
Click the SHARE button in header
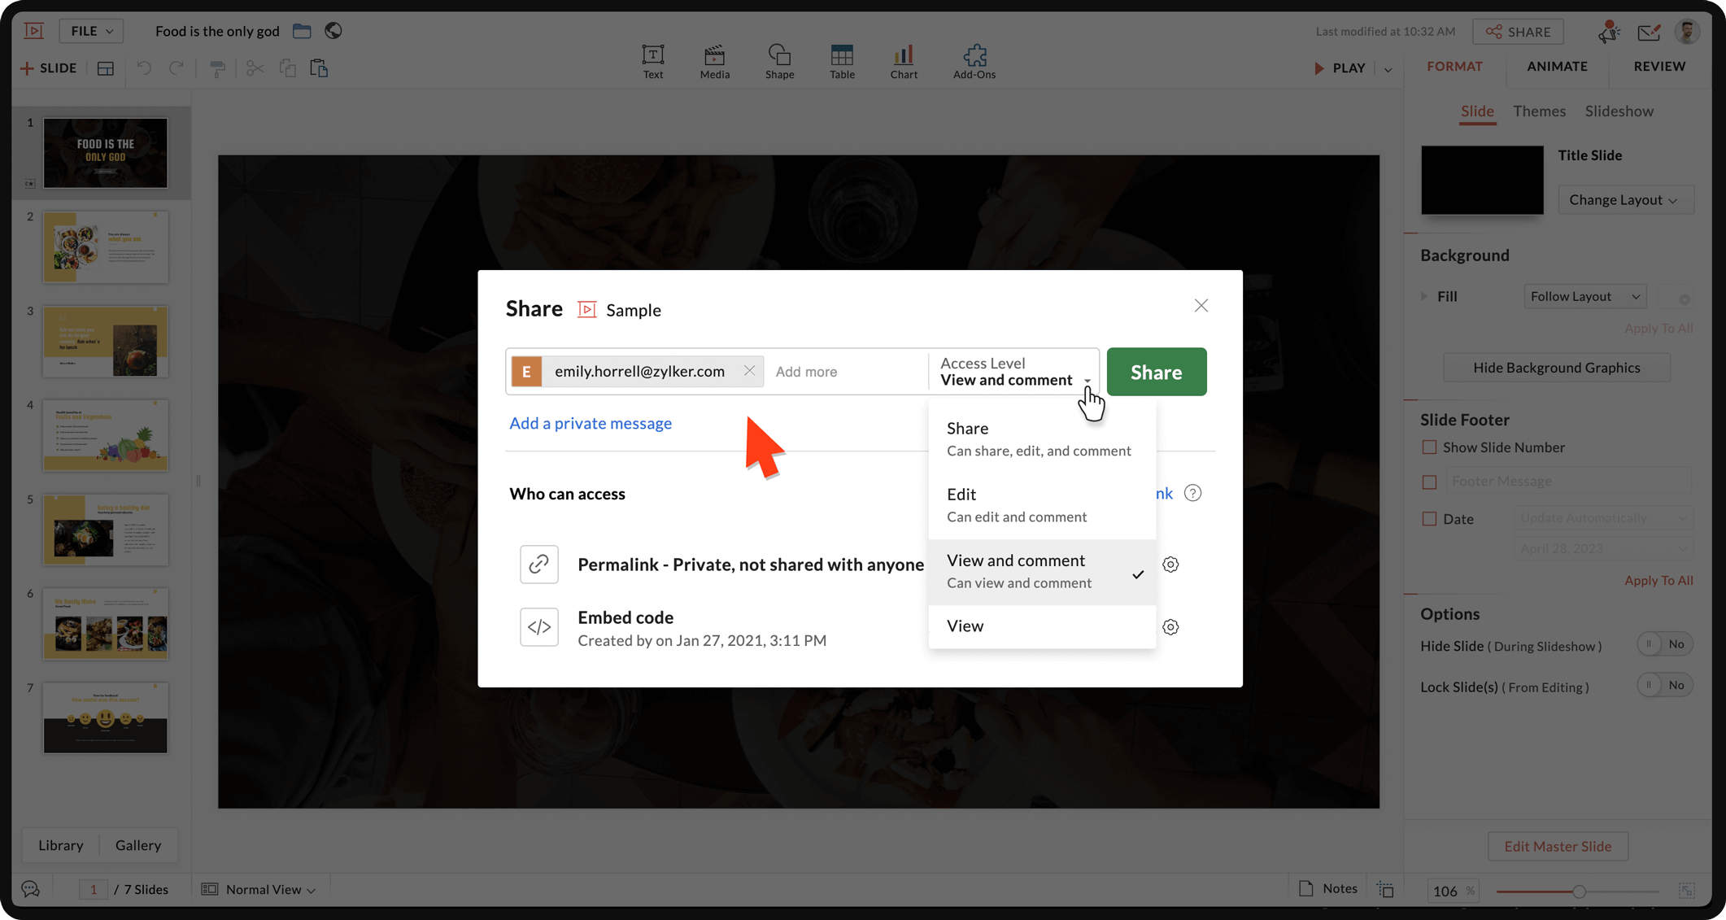pyautogui.click(x=1518, y=32)
